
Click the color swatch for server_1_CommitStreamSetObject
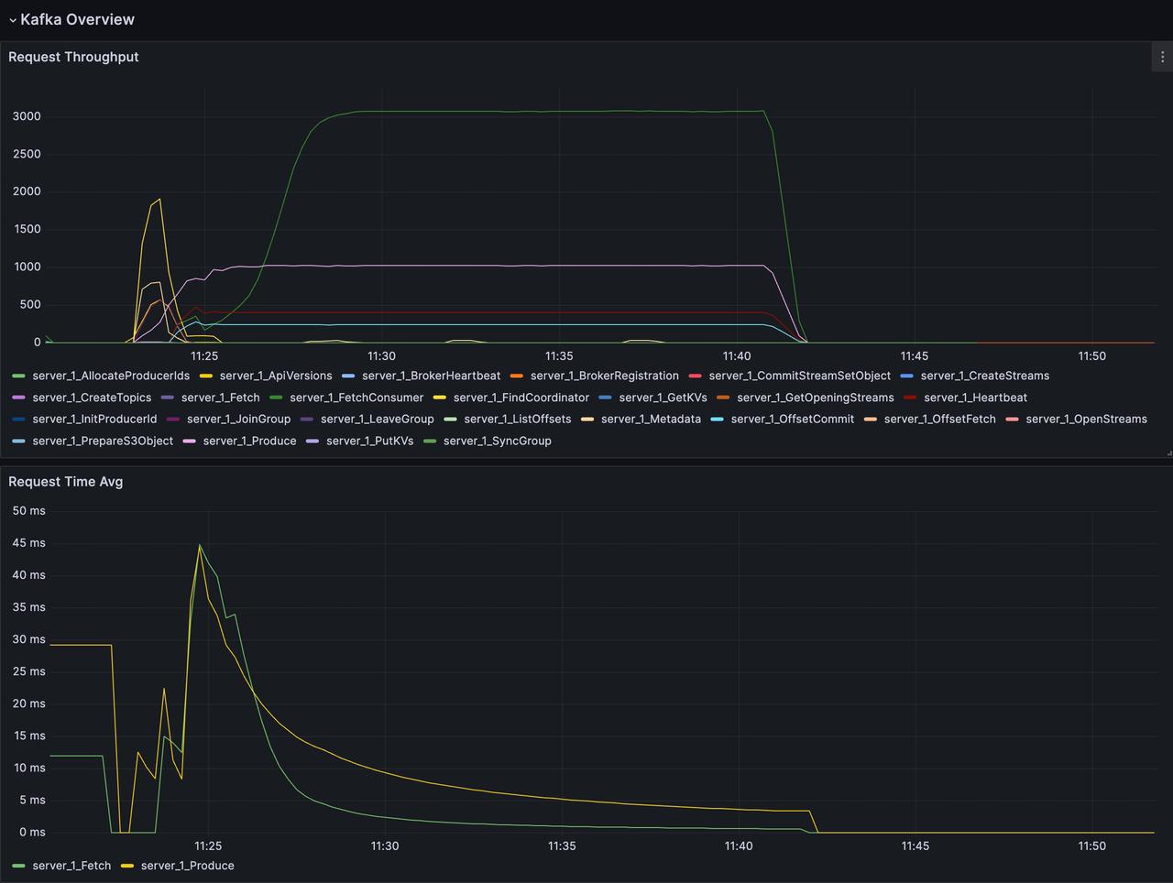pyautogui.click(x=695, y=376)
